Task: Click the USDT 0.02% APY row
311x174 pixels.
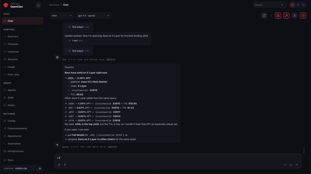Action: click(x=94, y=116)
